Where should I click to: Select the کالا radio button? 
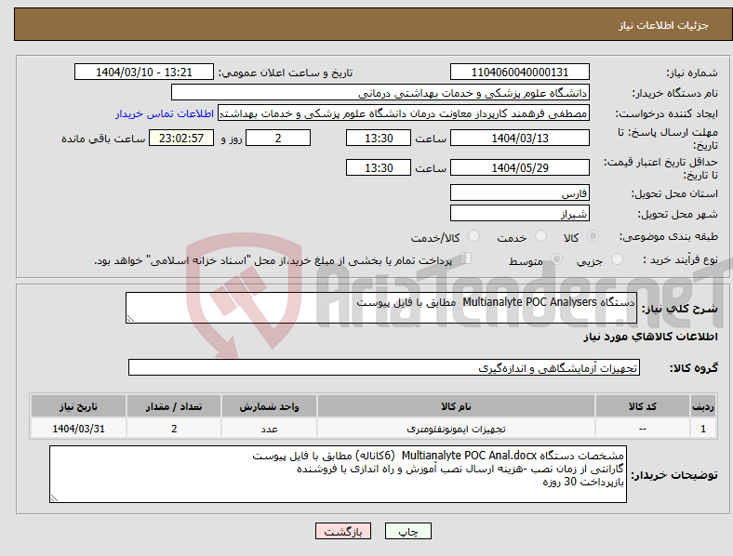pos(593,236)
